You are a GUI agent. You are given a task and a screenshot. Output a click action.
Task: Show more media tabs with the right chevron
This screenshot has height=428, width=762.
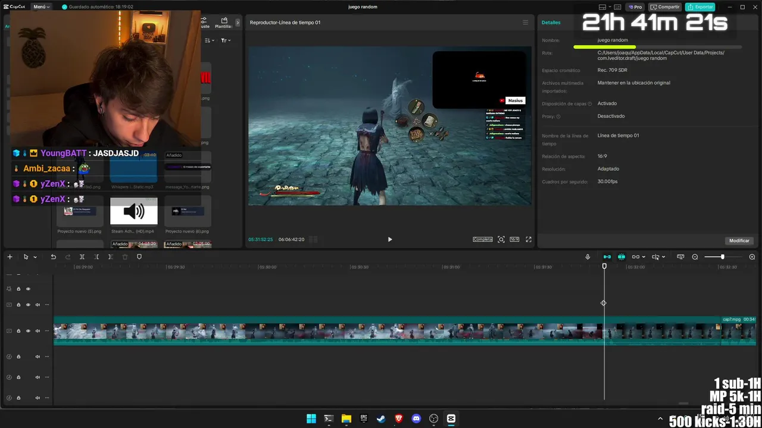(238, 23)
